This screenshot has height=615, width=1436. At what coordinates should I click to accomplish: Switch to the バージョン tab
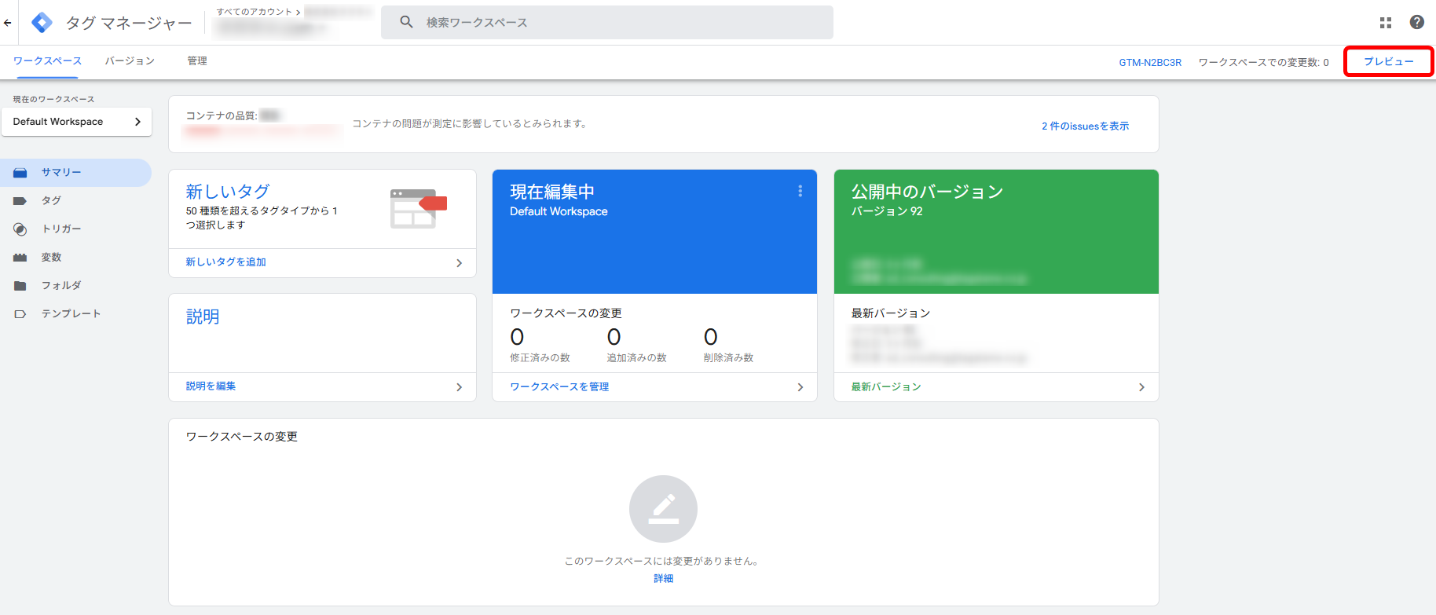pos(130,61)
